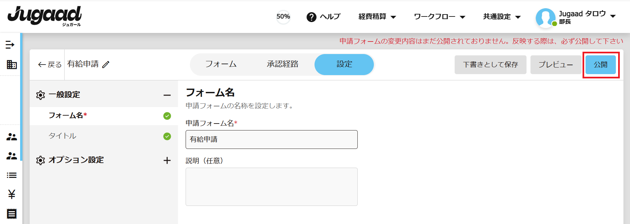
Task: Click the yen currency sidebar icon
Action: (x=12, y=194)
